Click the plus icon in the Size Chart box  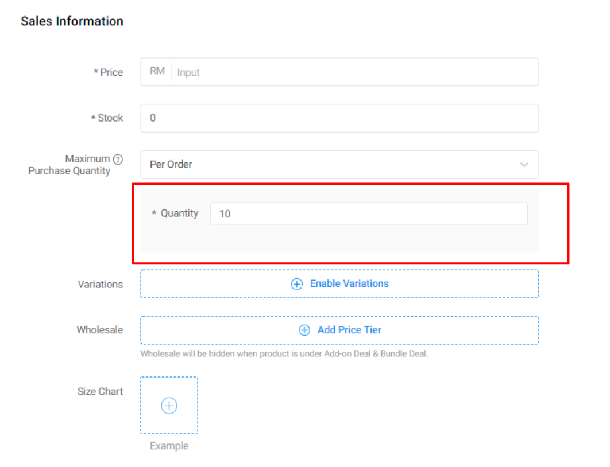point(169,406)
